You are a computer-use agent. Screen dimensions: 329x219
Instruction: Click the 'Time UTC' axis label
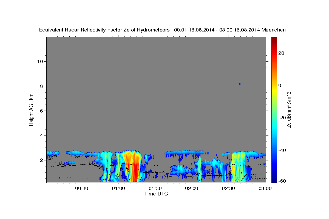[156, 194]
